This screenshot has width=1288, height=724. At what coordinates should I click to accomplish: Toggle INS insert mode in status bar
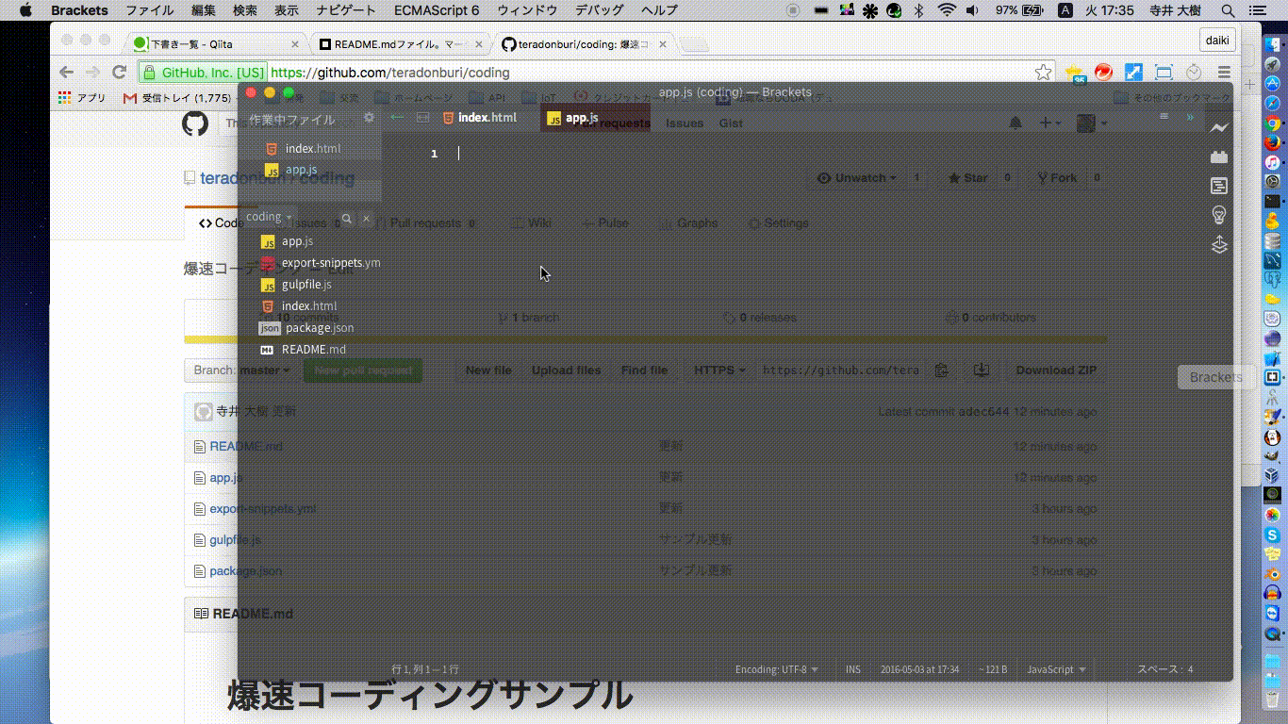click(x=853, y=669)
